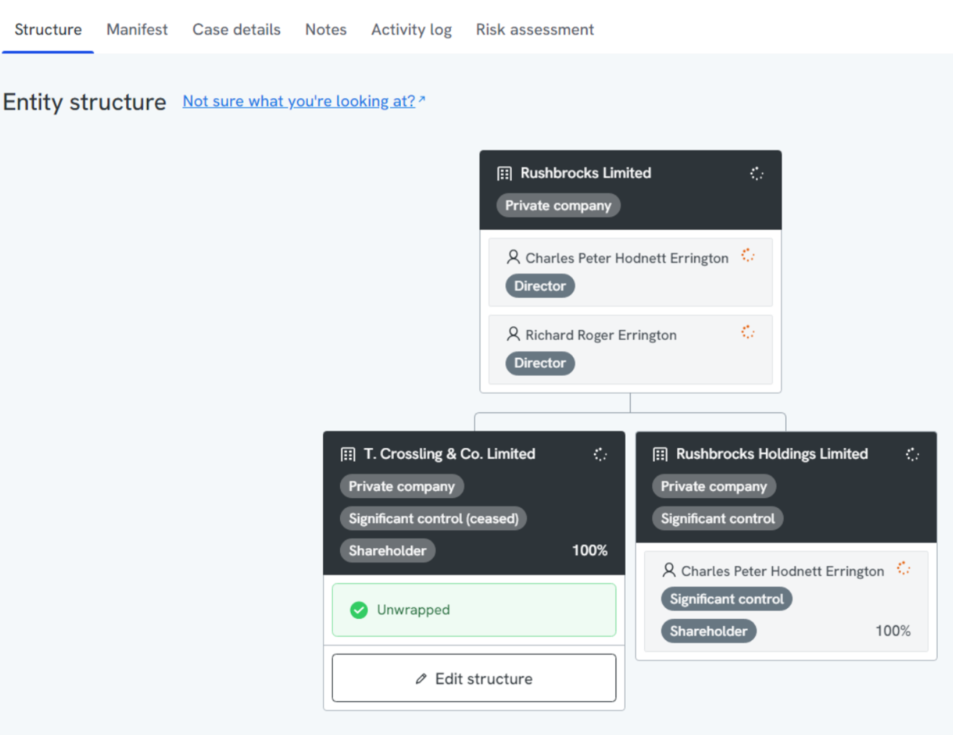This screenshot has height=735, width=953.
Task: Open the Risk assessment tab
Action: tap(535, 30)
